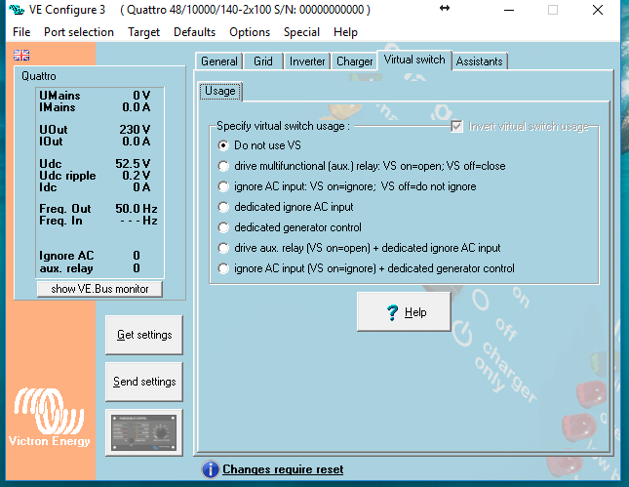Select drive multifunctional (aux.) relay option
629x487 pixels.
[x=223, y=166]
